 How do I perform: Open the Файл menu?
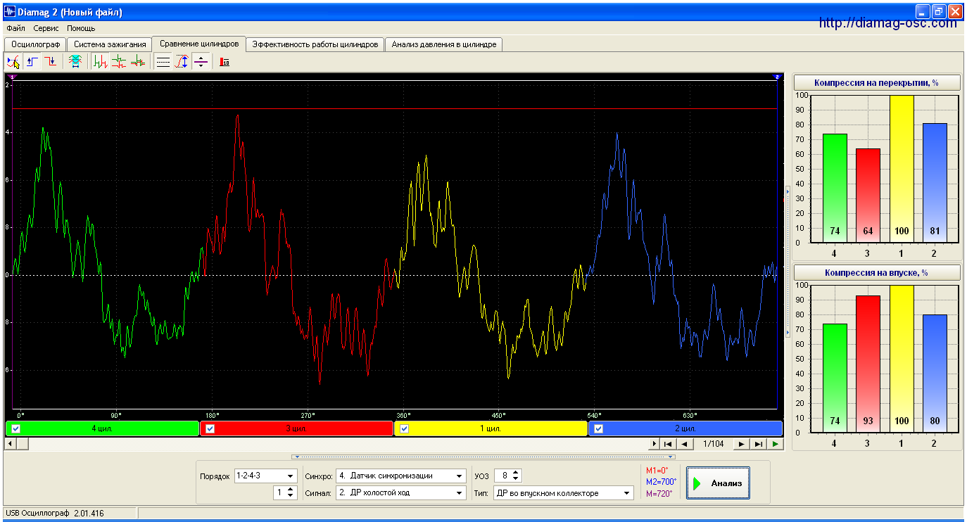tap(15, 28)
